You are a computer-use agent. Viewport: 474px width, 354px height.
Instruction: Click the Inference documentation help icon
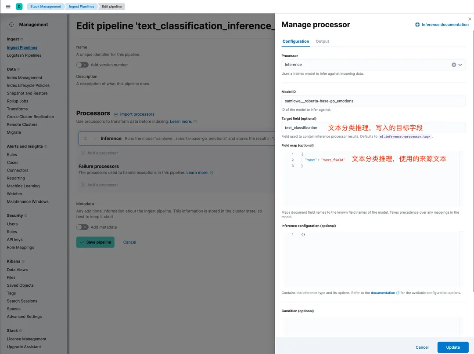tap(417, 25)
